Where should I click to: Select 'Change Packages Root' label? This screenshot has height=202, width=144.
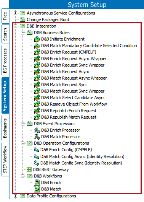(x=48, y=20)
